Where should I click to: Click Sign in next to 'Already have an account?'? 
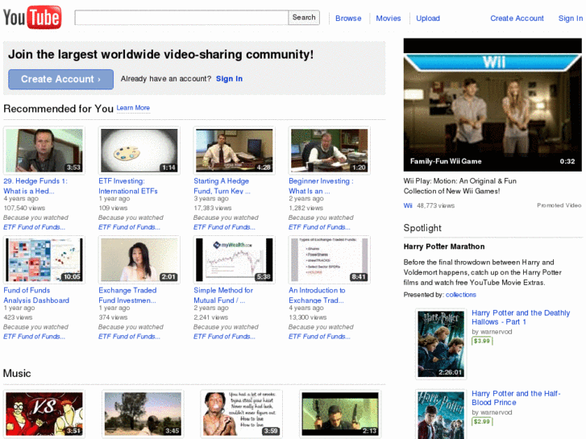coord(229,79)
